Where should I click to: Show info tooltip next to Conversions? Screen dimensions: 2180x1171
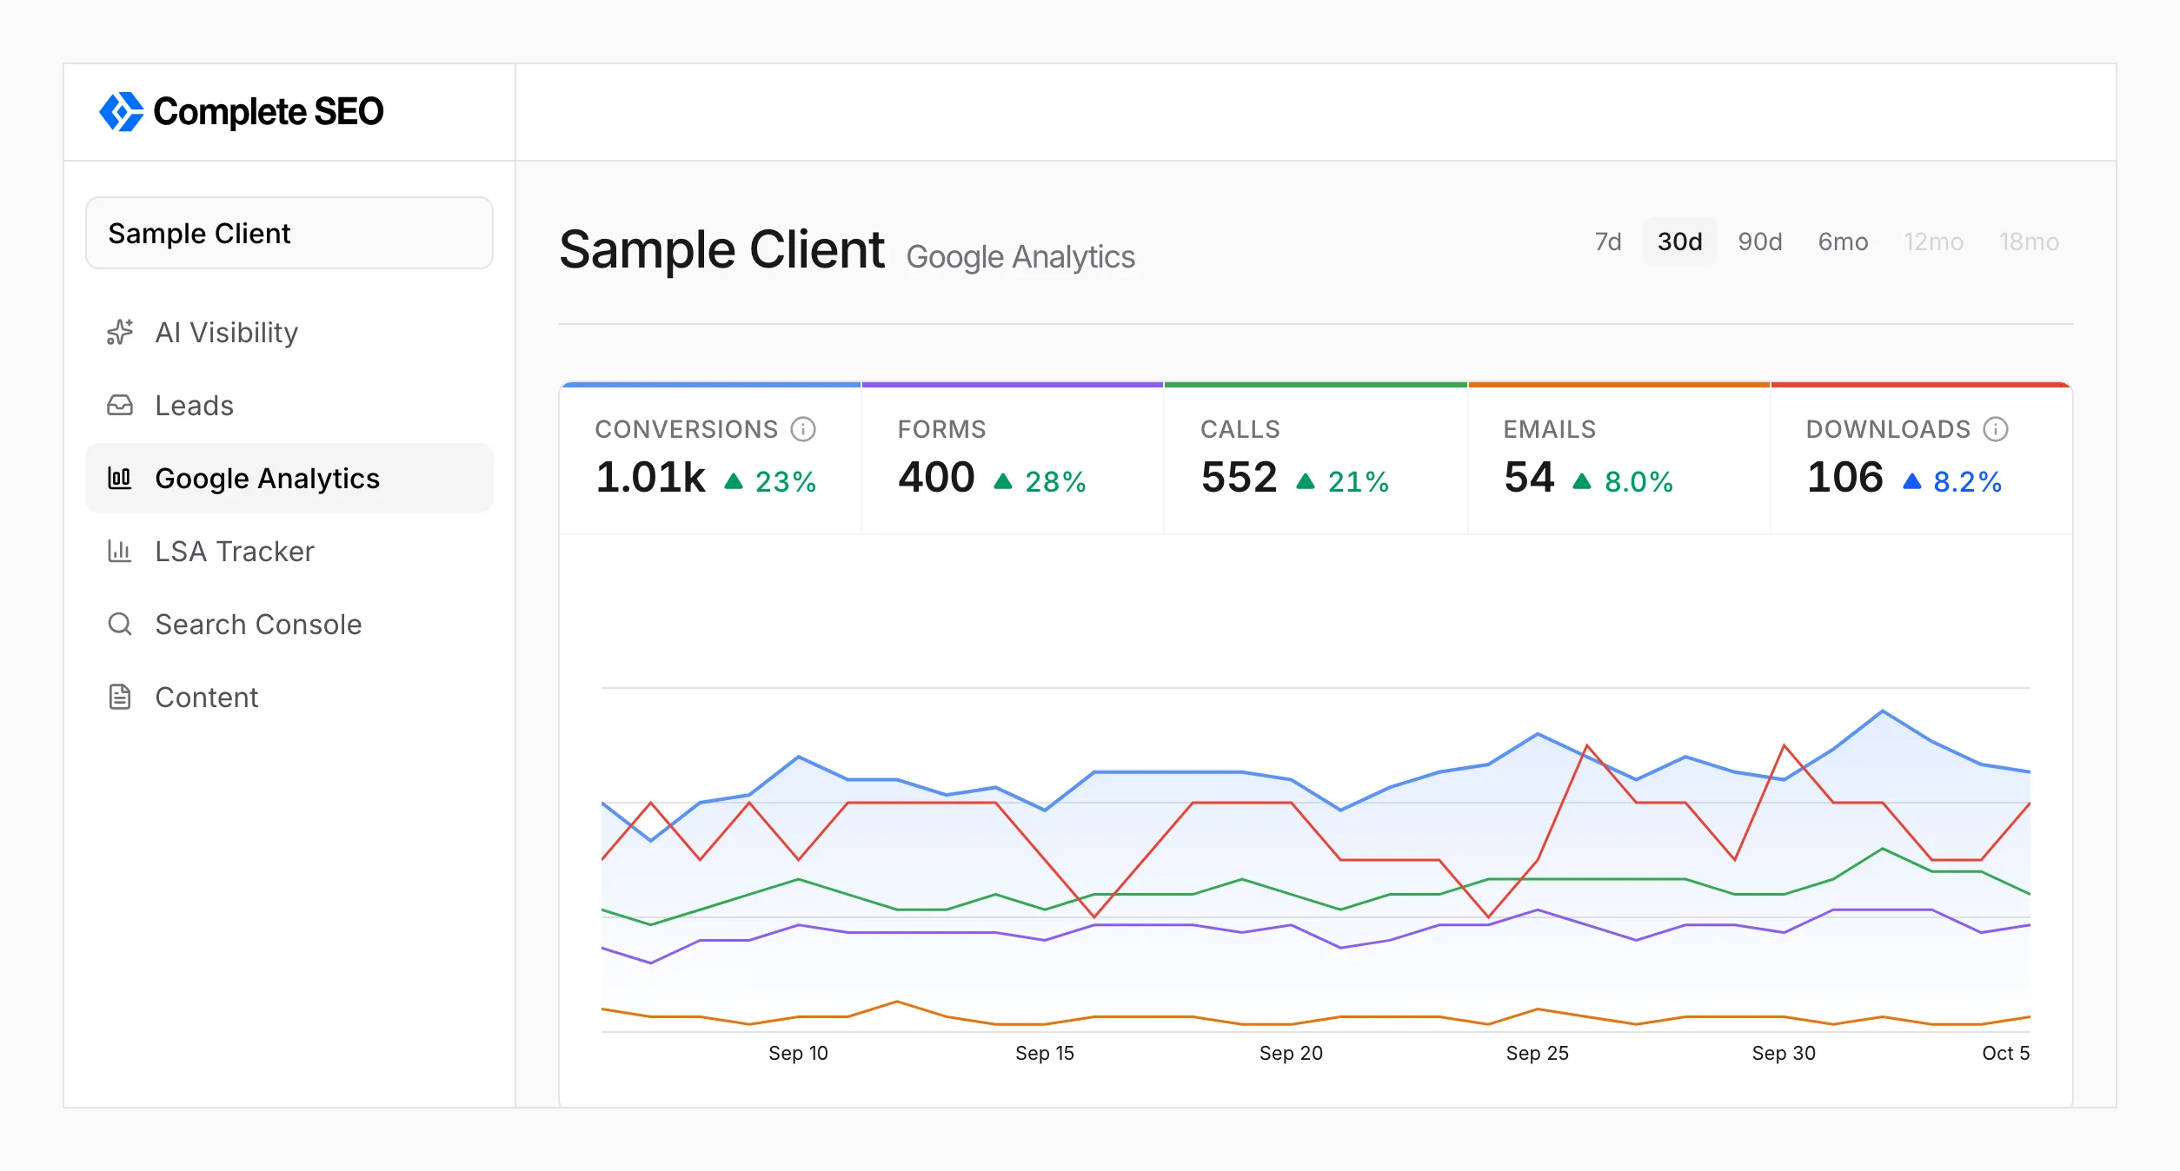pos(803,429)
